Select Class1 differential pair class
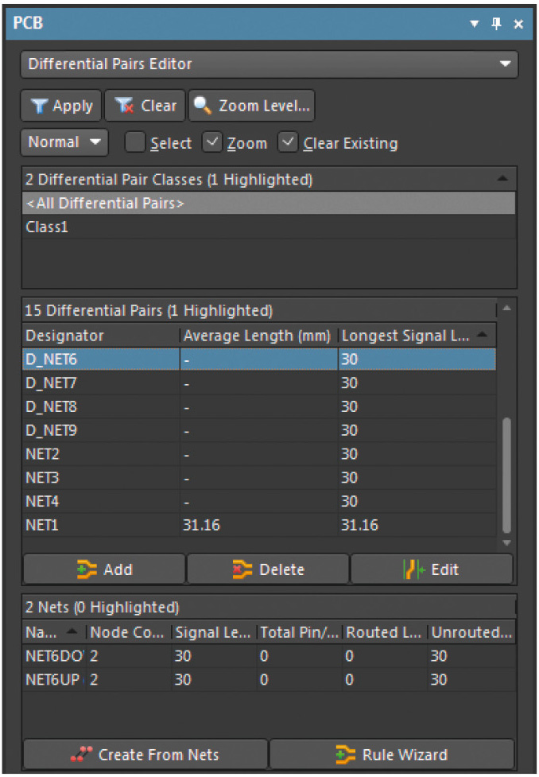This screenshot has width=539, height=777. pos(48,227)
